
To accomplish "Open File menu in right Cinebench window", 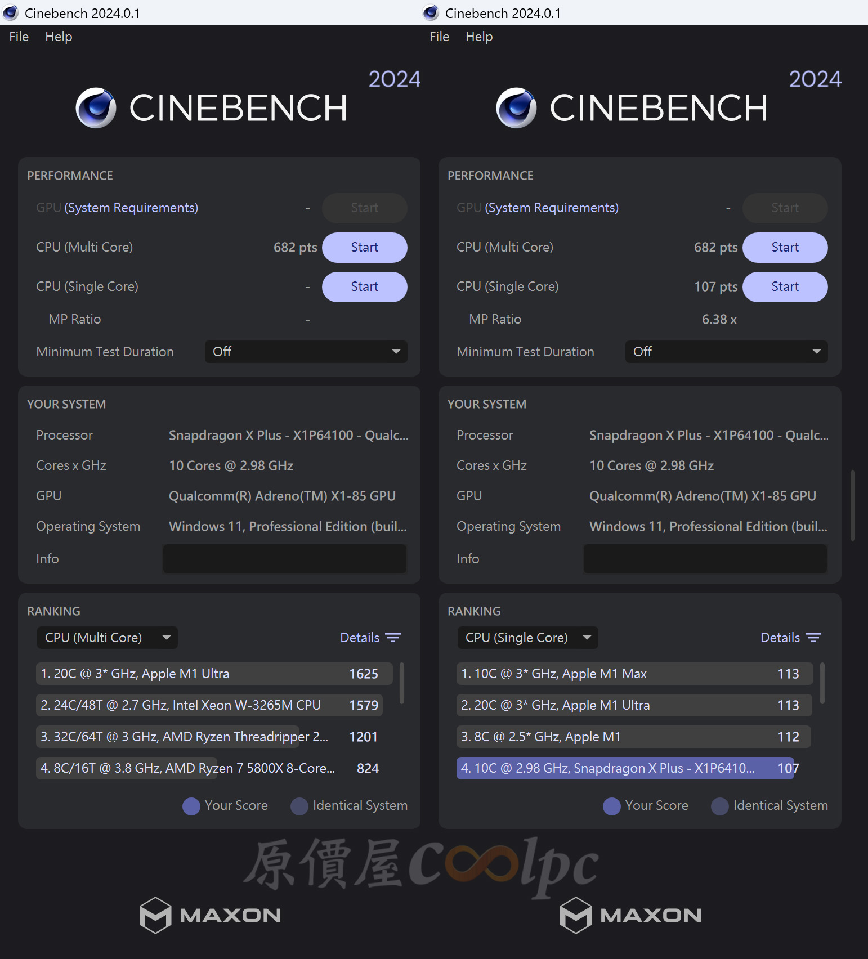I will point(439,37).
